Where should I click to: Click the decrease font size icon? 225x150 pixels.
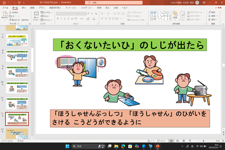(92, 14)
